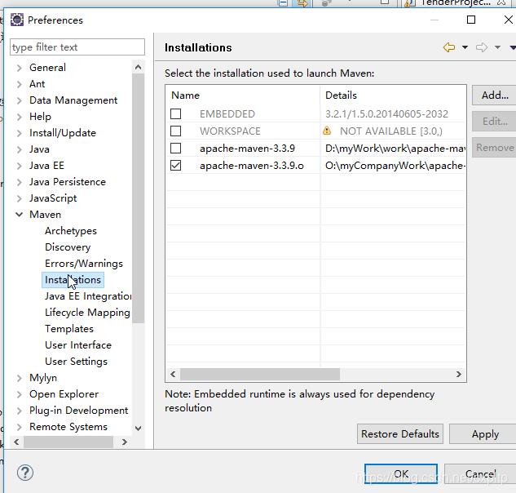Select the Installations tree item
Viewport: 516px width, 493px height.
(73, 280)
